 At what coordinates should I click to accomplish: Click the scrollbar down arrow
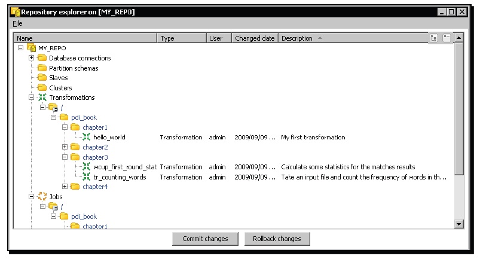pos(458,224)
